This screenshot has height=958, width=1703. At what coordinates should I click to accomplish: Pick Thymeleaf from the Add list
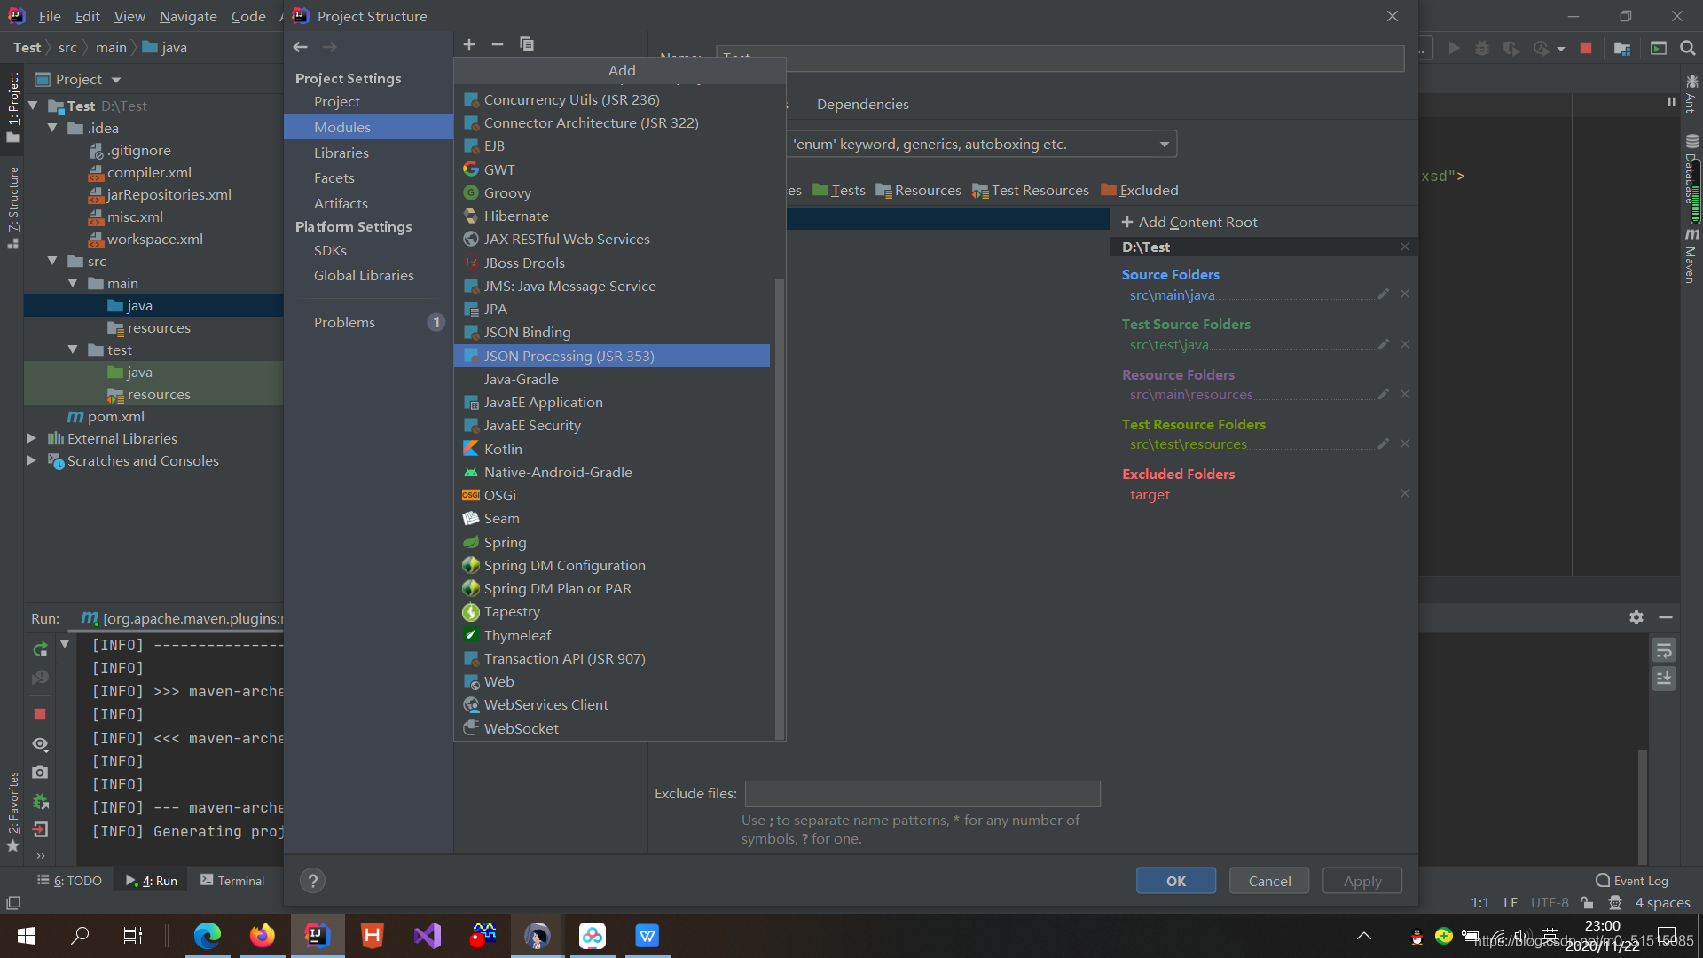tap(612, 635)
